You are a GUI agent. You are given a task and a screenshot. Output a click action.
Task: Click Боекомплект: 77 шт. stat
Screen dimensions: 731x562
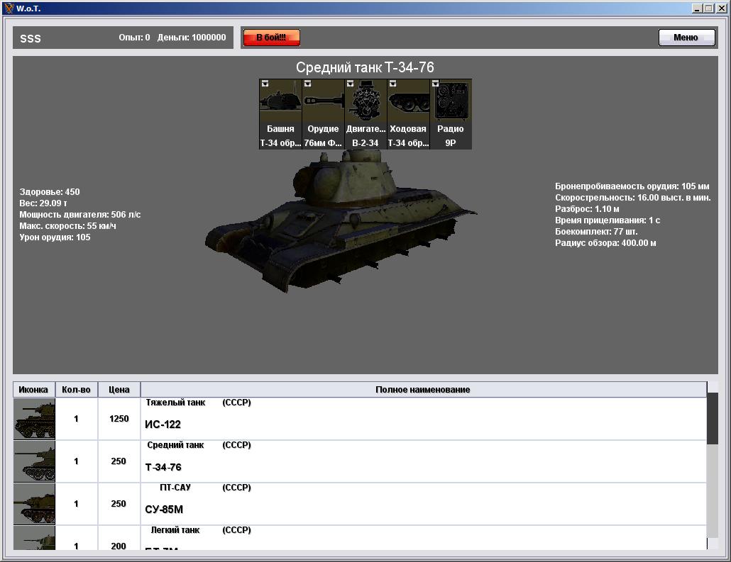596,232
